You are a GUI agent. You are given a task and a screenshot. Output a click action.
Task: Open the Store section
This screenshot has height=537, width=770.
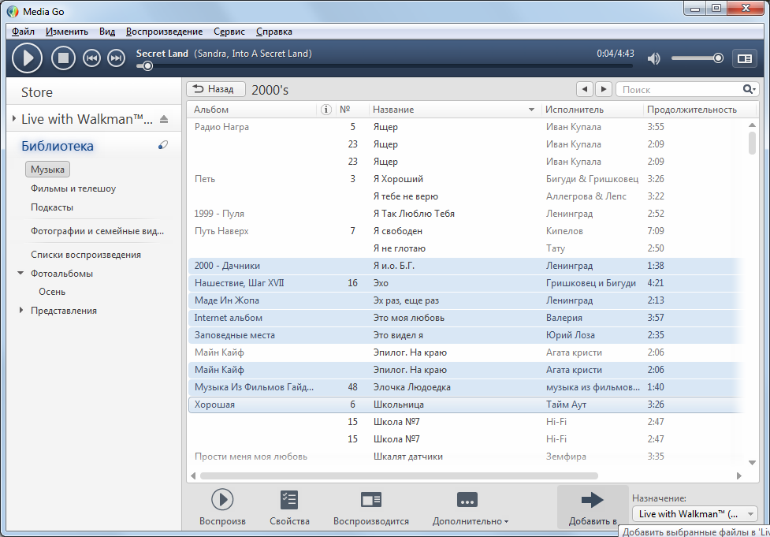[x=37, y=92]
